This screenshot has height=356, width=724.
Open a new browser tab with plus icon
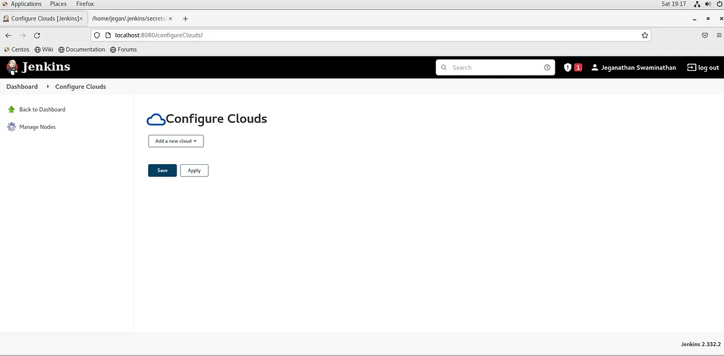tap(185, 19)
